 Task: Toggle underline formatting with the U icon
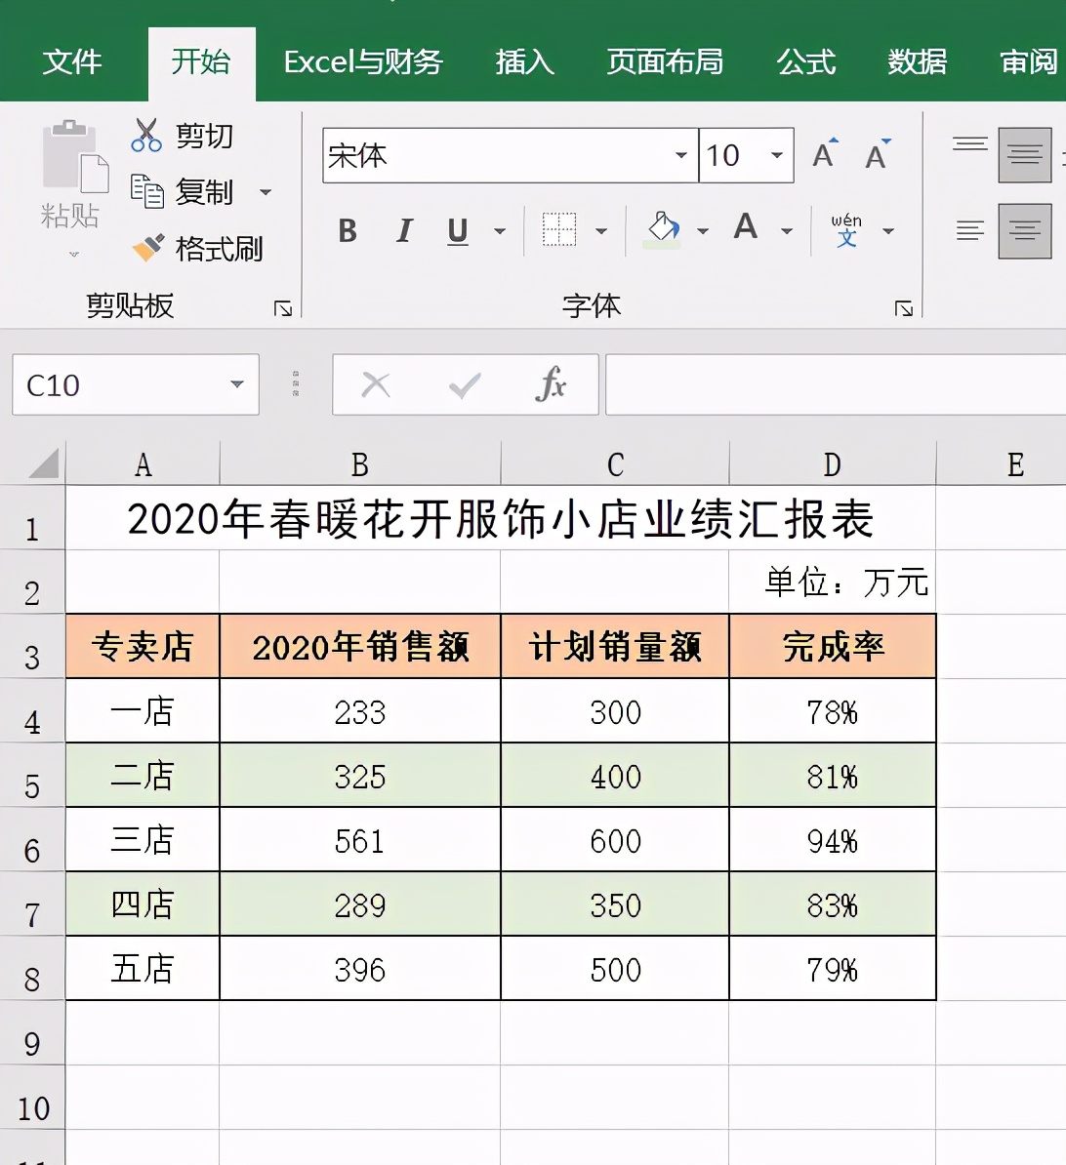click(456, 231)
